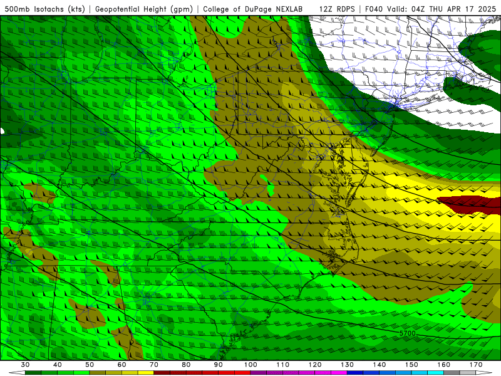Pick the dark gray swatch starting at 160
The height and width of the screenshot is (376, 501).
click(452, 373)
